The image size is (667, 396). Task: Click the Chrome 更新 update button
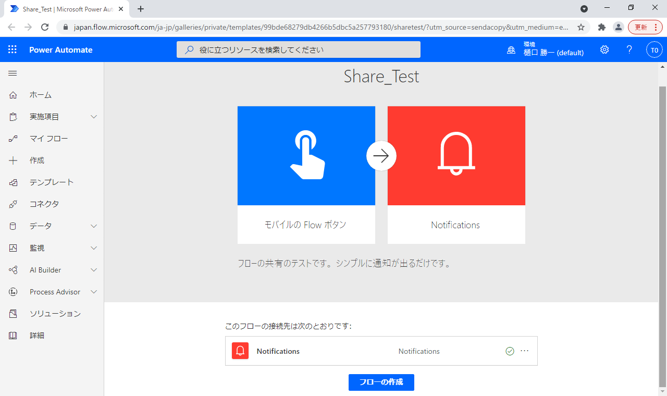(x=645, y=27)
